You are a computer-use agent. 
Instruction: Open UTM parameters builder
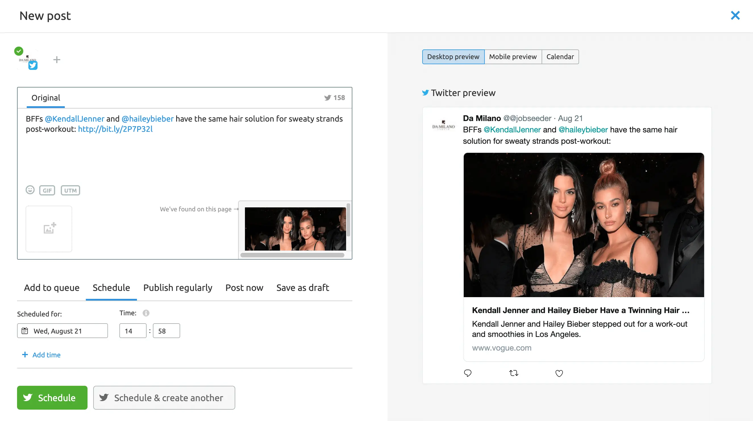(x=70, y=190)
